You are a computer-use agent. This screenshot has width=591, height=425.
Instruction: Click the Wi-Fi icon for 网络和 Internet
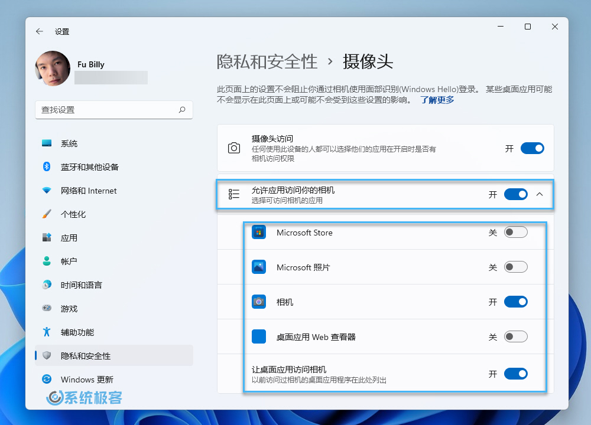tap(47, 191)
